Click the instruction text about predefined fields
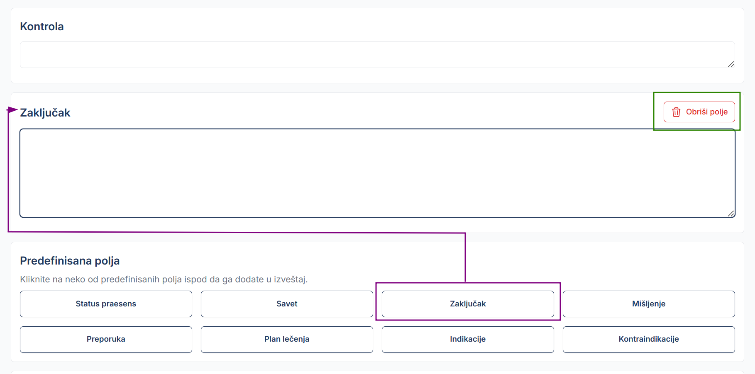755x374 pixels. 164,279
